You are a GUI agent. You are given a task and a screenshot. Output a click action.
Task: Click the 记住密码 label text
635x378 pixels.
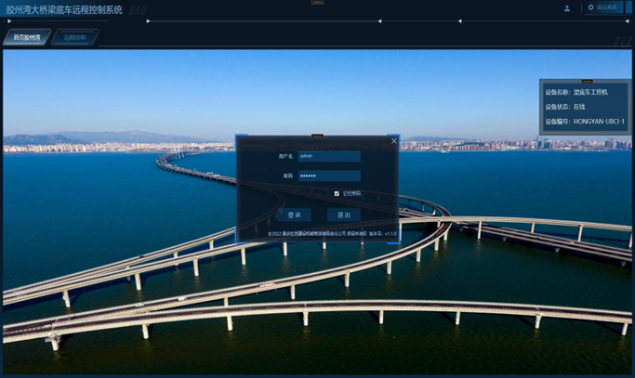(351, 194)
